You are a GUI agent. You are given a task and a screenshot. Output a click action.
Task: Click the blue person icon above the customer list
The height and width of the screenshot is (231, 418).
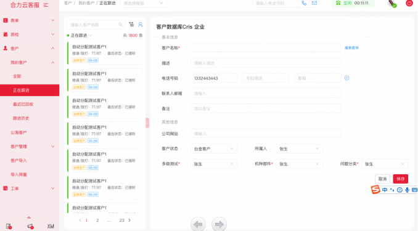pos(140,25)
